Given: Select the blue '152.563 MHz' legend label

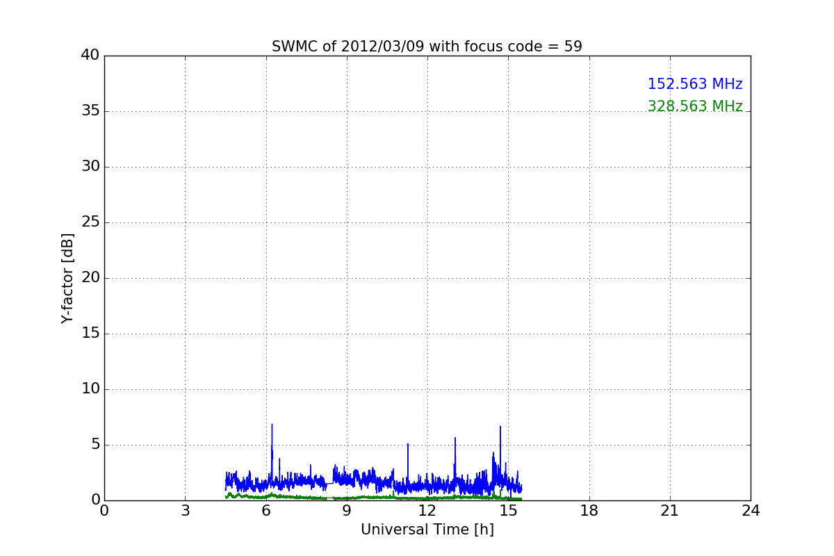Looking at the screenshot, I should pos(695,84).
